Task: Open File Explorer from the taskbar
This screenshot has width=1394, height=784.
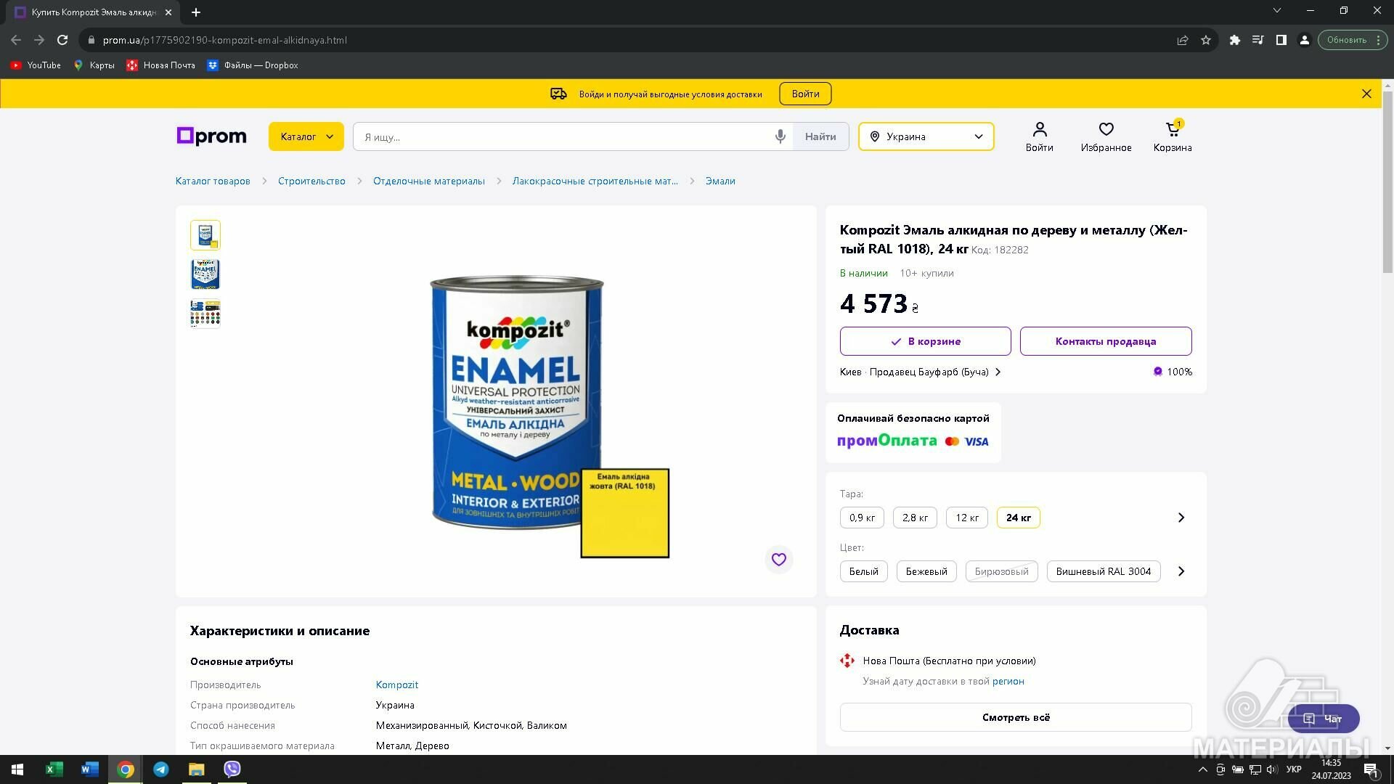Action: [197, 769]
